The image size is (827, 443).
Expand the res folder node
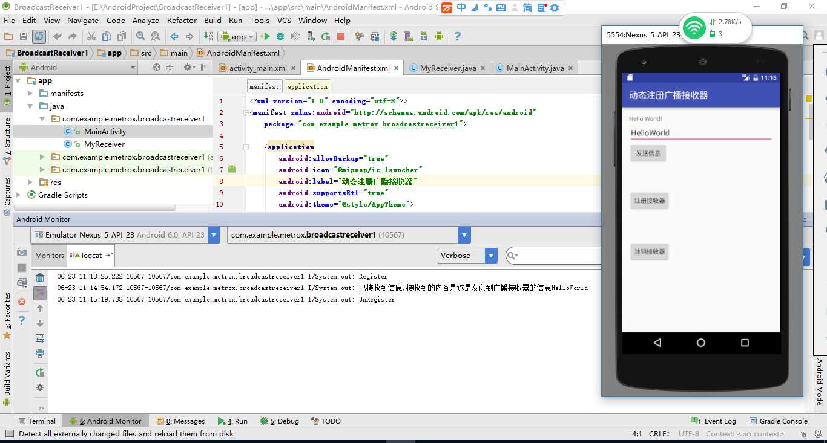pos(31,183)
